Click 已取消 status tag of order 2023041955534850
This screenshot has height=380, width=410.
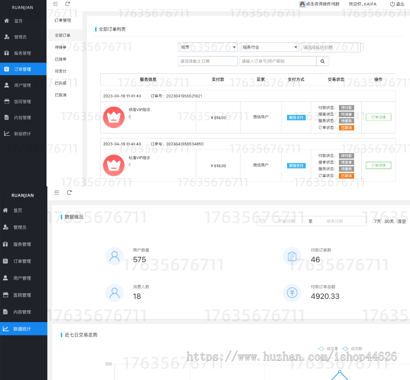[347, 176]
